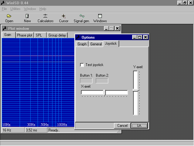
Task: Open the File menu
Action: point(4,9)
